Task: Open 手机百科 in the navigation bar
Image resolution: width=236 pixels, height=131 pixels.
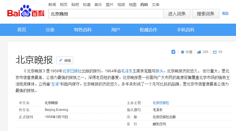Action: [x=186, y=30]
